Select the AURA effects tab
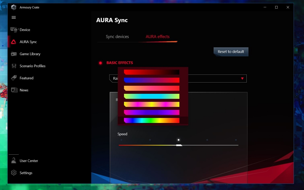This screenshot has width=304, height=190. click(157, 37)
